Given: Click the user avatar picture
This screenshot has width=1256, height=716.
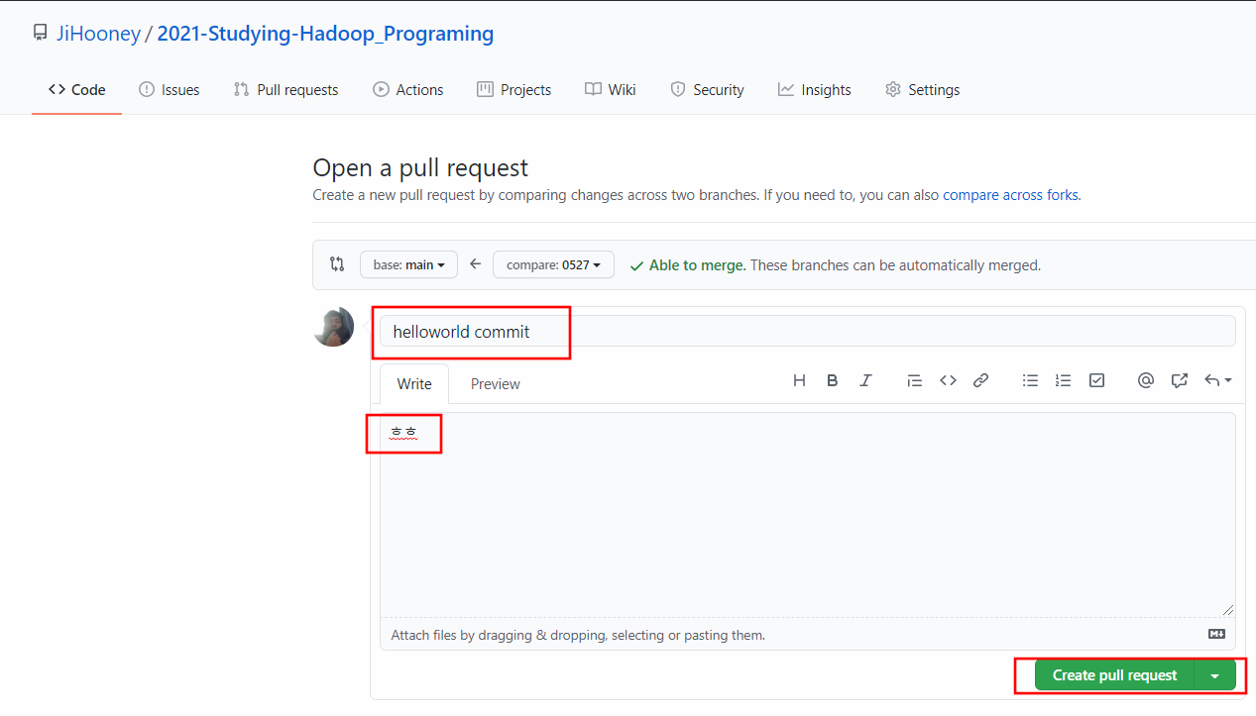Looking at the screenshot, I should point(333,327).
